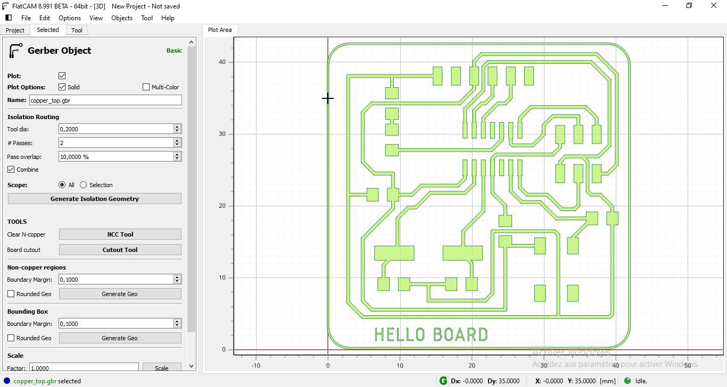The image size is (727, 387).
Task: Click the sidebar scrollbar down arrow
Action: 192,367
